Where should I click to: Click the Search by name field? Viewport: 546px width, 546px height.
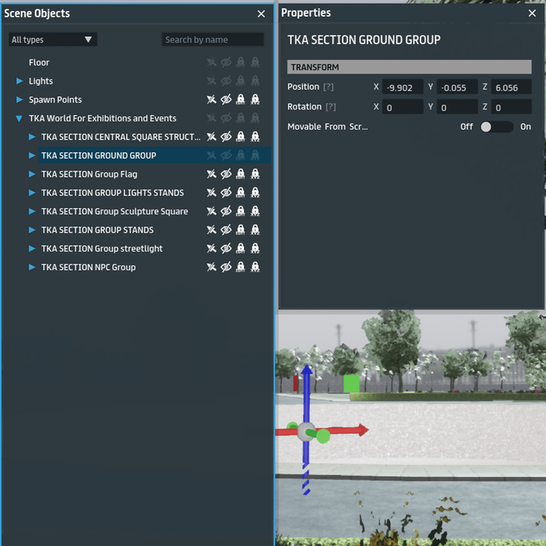pos(212,40)
